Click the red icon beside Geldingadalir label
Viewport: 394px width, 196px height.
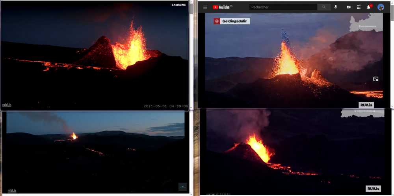pyautogui.click(x=217, y=21)
